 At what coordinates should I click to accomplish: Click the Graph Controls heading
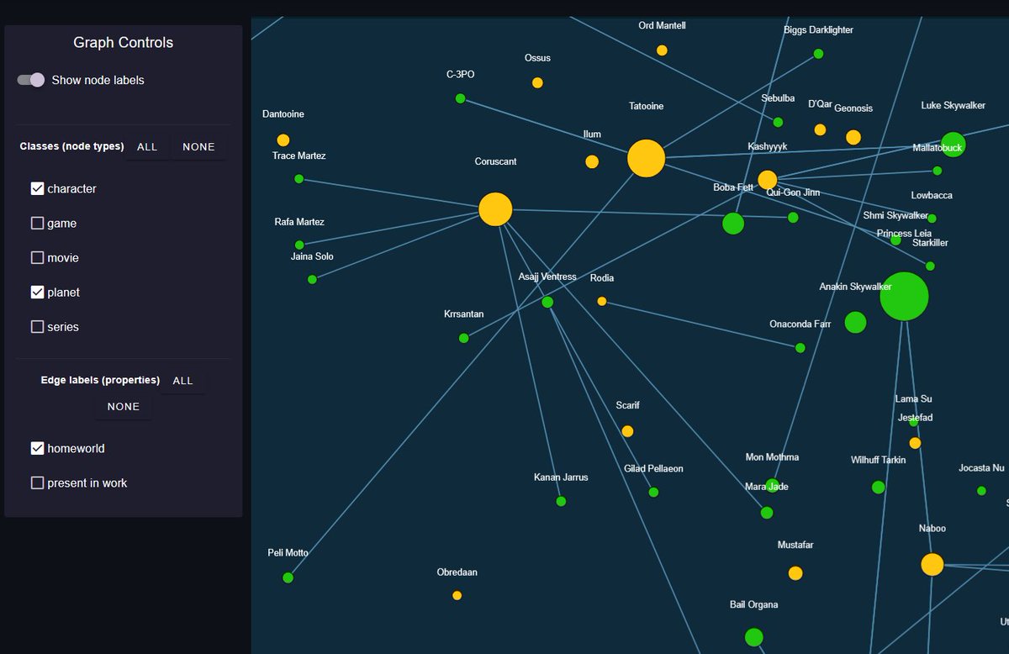[x=124, y=42]
